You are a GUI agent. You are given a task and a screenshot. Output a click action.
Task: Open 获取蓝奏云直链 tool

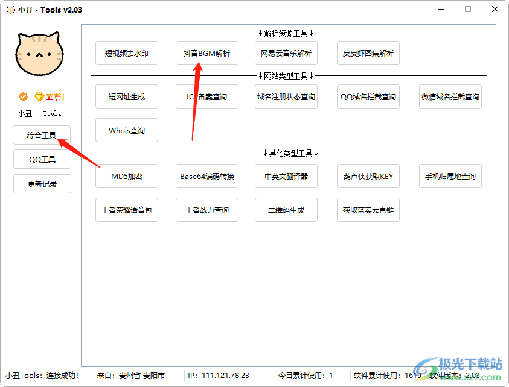pos(368,210)
